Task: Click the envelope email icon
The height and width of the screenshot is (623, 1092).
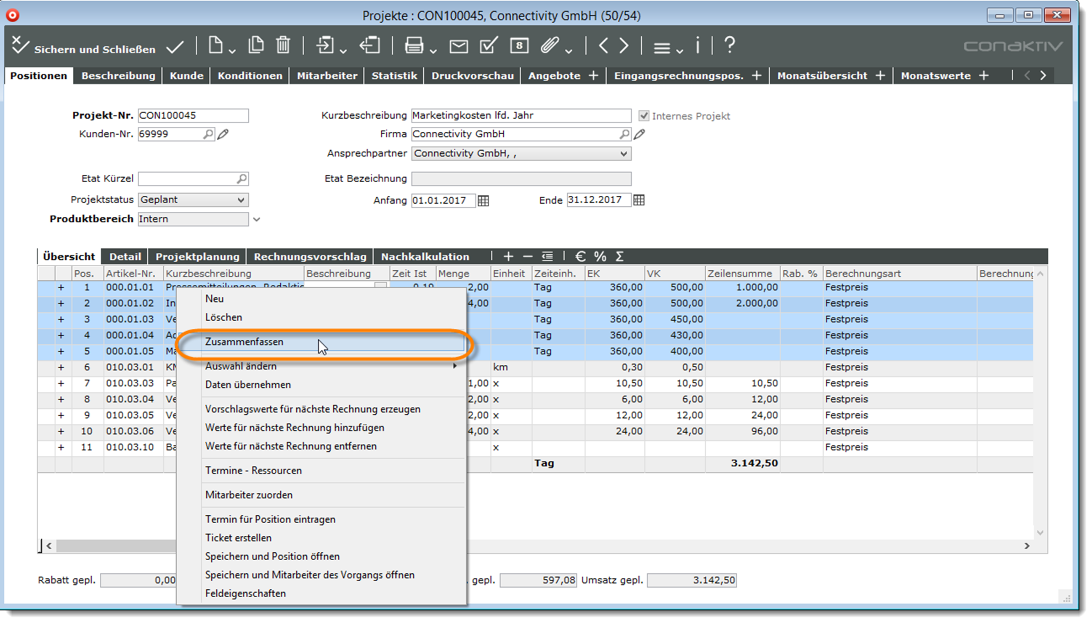Action: click(x=459, y=46)
